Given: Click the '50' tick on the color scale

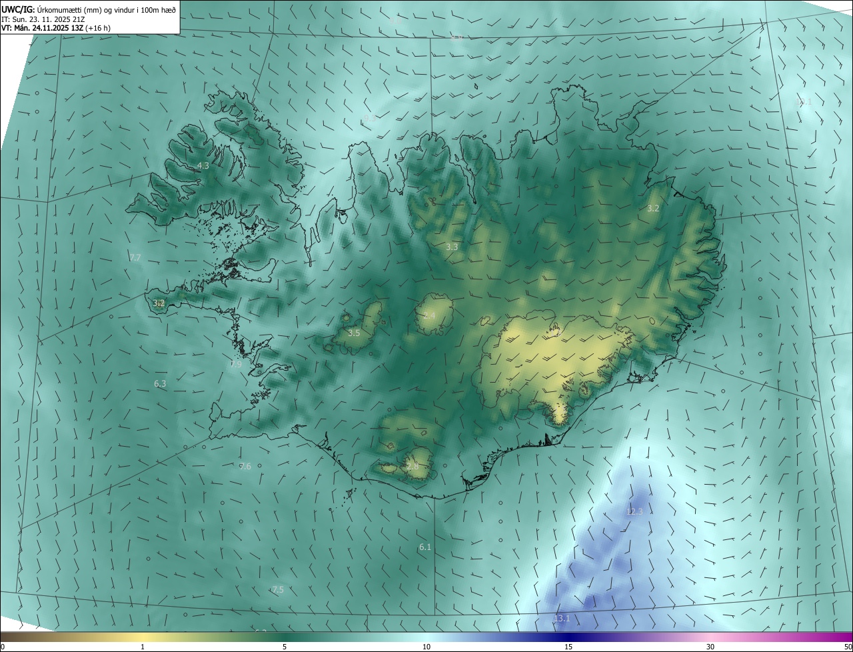Looking at the screenshot, I should coord(848,647).
